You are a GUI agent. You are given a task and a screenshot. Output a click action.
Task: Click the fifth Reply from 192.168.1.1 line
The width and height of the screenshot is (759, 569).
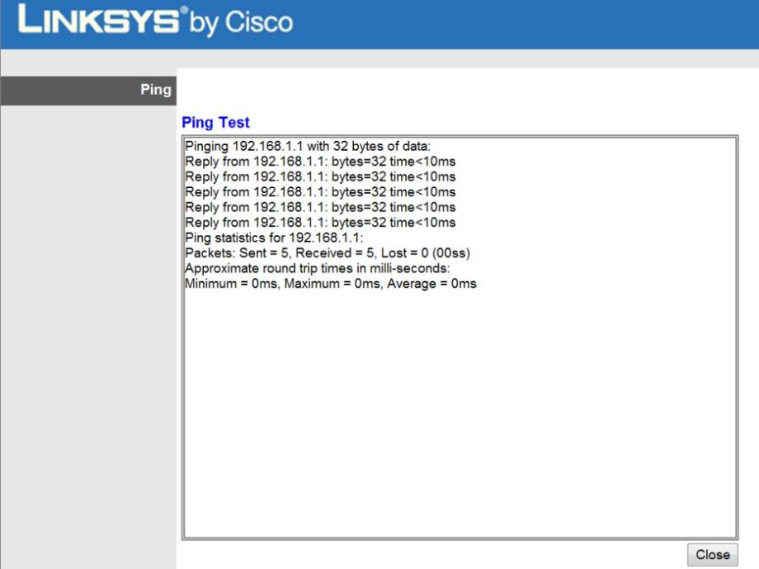[x=320, y=223]
